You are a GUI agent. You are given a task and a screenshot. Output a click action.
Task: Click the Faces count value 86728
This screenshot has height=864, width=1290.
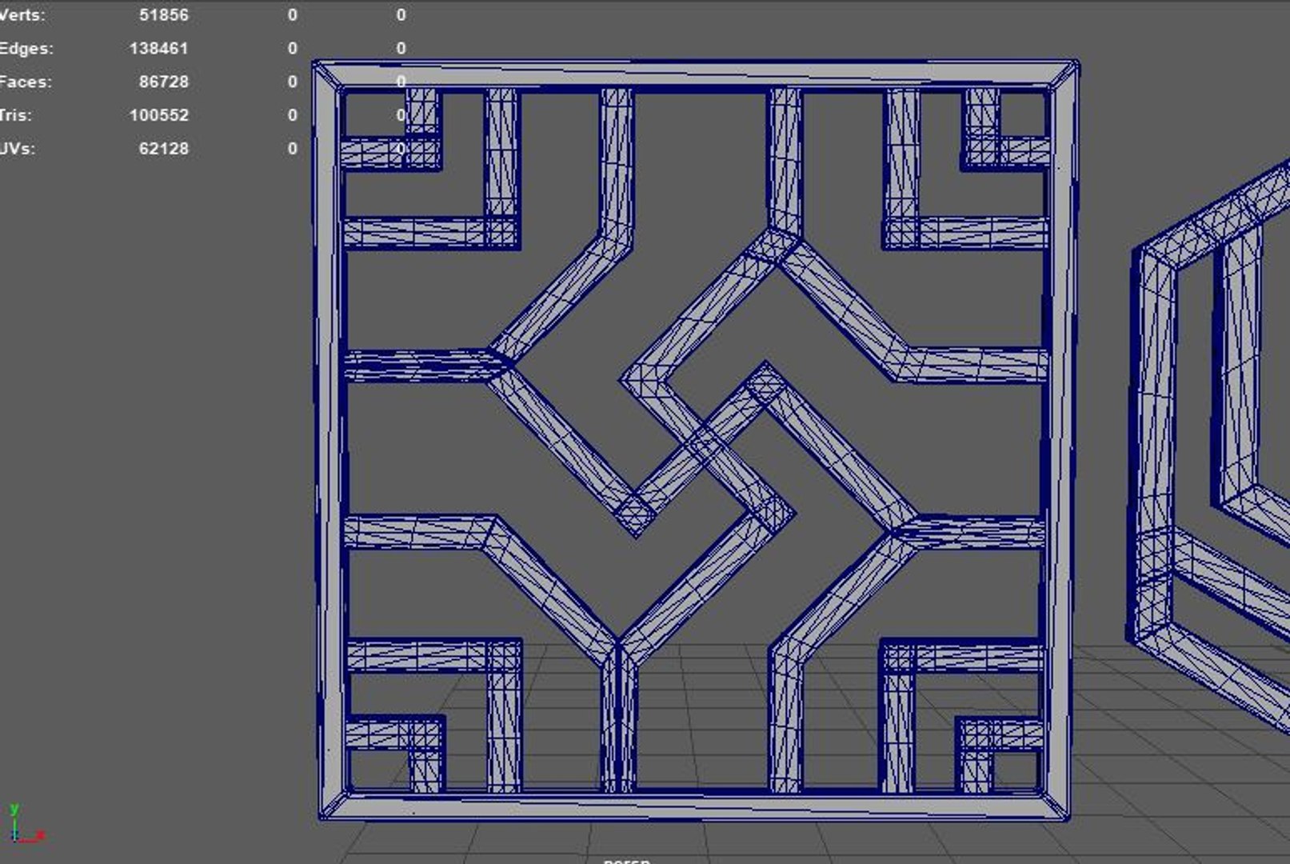[163, 82]
